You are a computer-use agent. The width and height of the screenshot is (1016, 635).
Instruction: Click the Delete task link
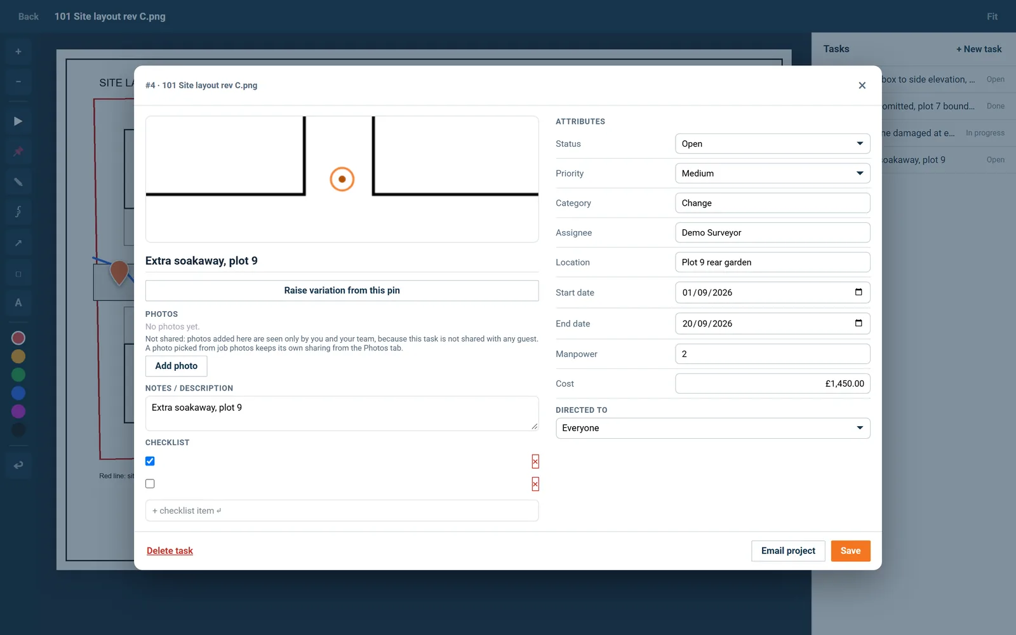(x=170, y=551)
